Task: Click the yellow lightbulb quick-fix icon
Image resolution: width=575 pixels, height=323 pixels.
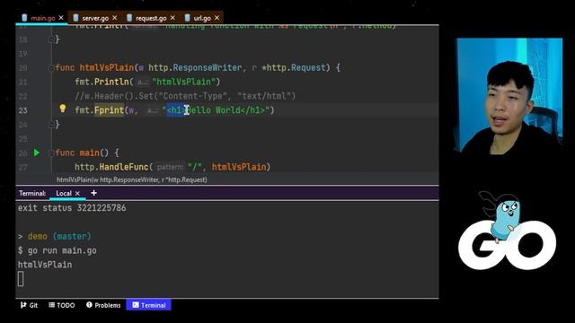Action: pos(63,109)
